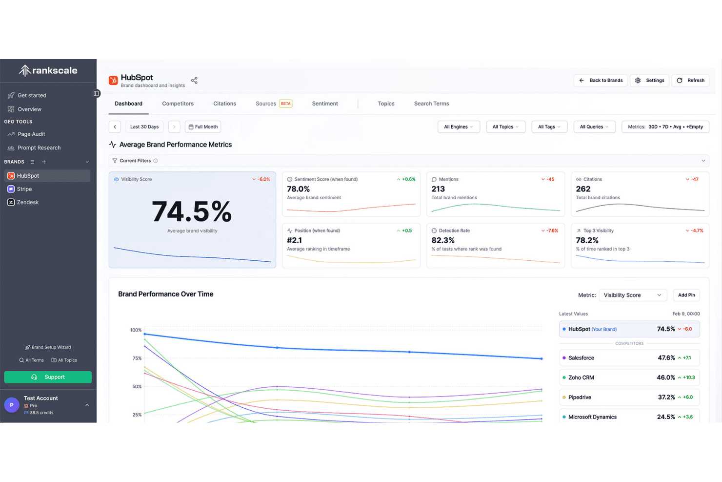Click the HubSpot brand logo in header
The image size is (722, 482).
[113, 81]
